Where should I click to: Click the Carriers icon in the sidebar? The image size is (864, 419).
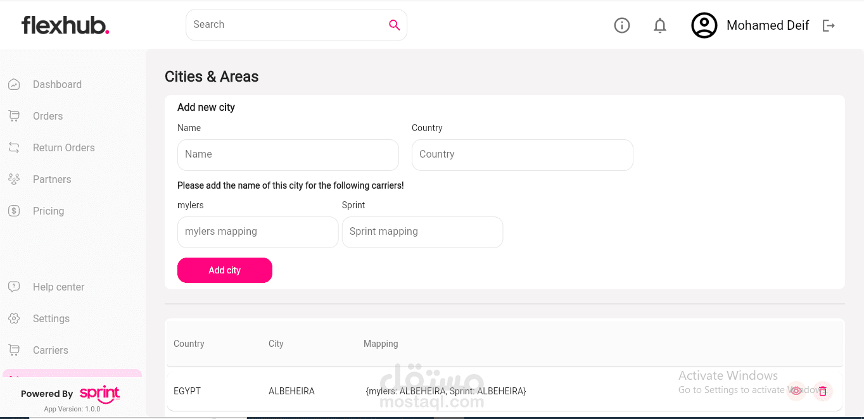tap(14, 350)
